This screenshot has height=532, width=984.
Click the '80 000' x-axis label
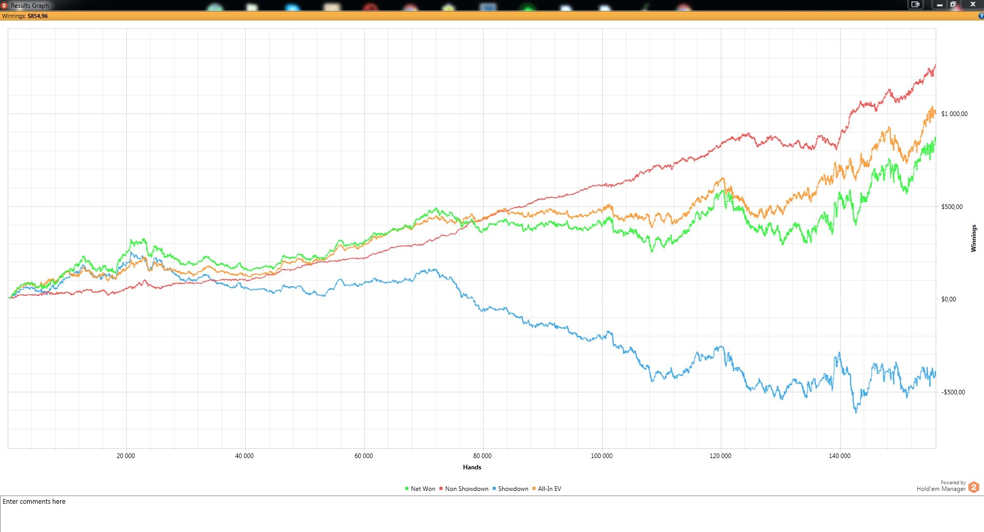(x=482, y=456)
